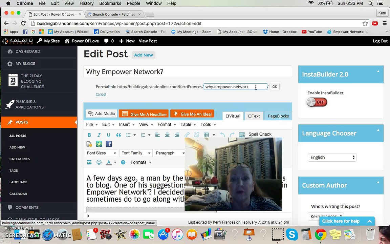Align text left
The image size is (390, 244).
click(x=157, y=135)
